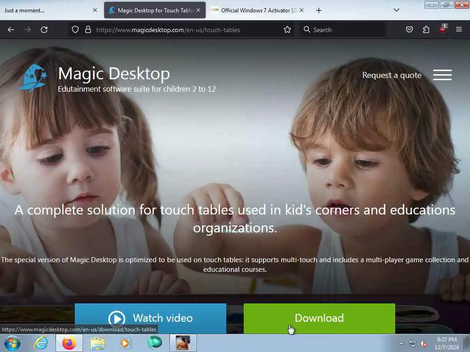Click the Show desktop strip

(x=467, y=343)
